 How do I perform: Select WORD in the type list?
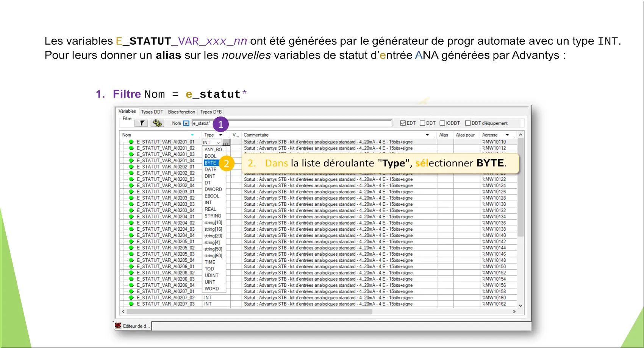pos(212,289)
